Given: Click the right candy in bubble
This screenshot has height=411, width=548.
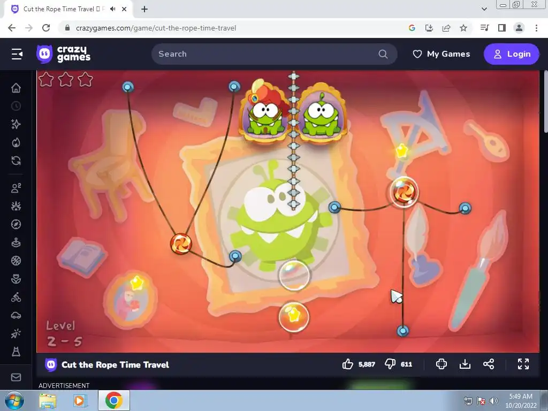Looking at the screenshot, I should pos(404,192).
